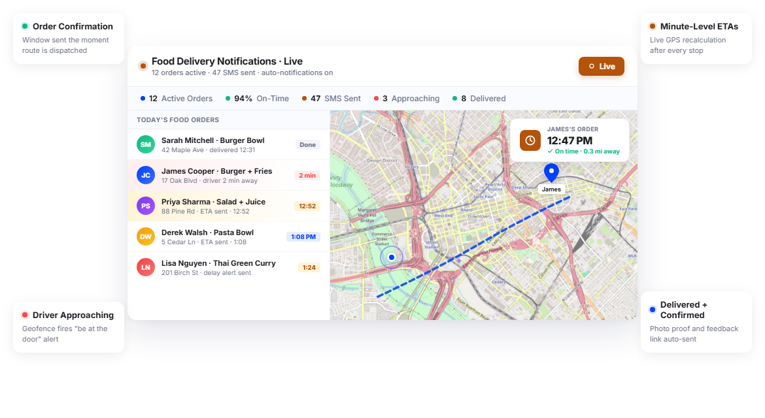The width and height of the screenshot is (765, 418).
Task: Click the 12:52 badge for Priya Sharma
Action: point(307,206)
